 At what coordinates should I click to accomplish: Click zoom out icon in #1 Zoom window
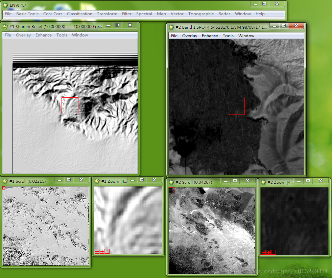pyautogui.click(x=97, y=251)
